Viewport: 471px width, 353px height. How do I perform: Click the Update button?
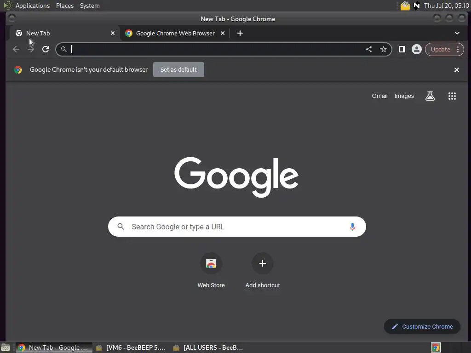point(440,49)
